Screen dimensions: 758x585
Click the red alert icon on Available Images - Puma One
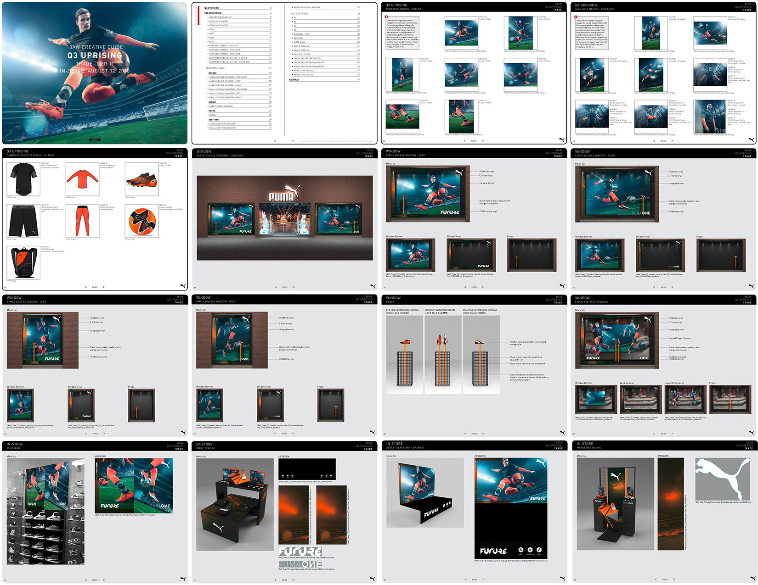[576, 17]
